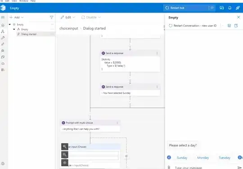Select the Prompt with multi-choice node
The image size is (243, 169).
click(90, 126)
